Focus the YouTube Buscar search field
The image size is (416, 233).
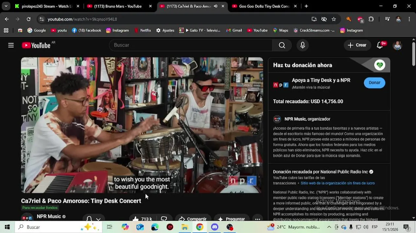click(x=191, y=45)
